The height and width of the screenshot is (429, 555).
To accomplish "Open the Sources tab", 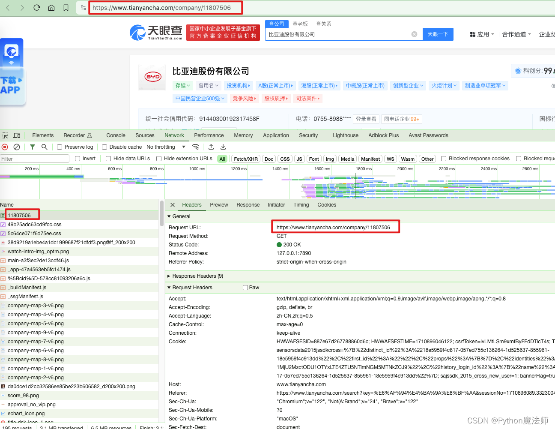I will (145, 135).
